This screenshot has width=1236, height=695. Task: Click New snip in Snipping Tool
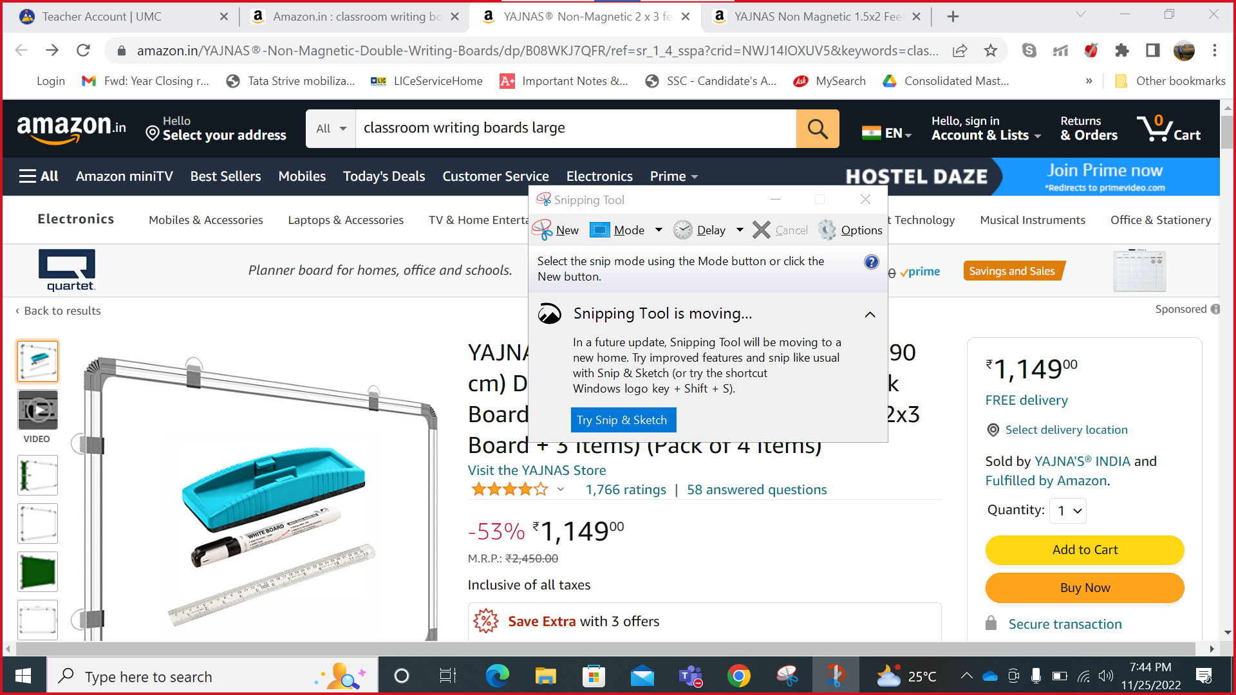coord(556,230)
